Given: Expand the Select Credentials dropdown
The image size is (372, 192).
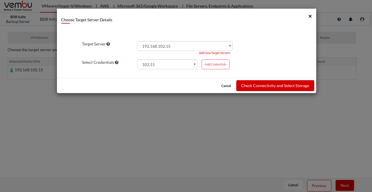Looking at the screenshot, I should (x=167, y=64).
